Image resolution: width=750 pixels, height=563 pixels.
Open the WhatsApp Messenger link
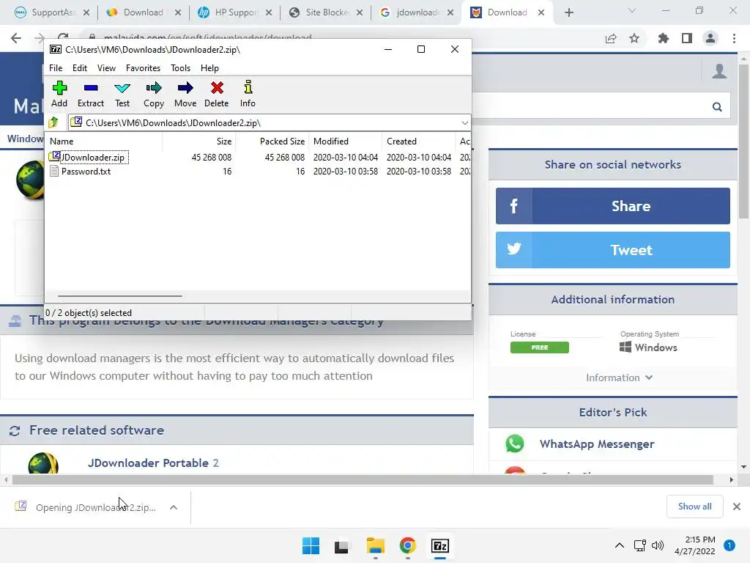coord(596,444)
